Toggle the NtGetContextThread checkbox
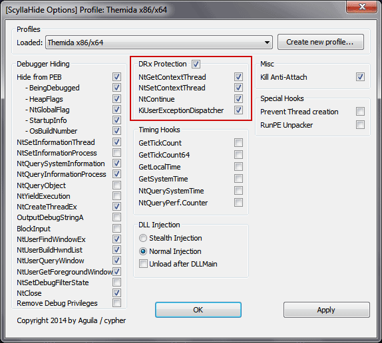This screenshot has width=382, height=343. (x=238, y=77)
